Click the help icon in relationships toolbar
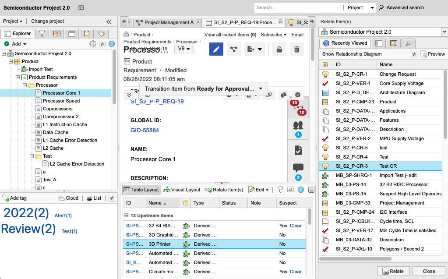The width and height of the screenshot is (448, 279). pos(300,190)
